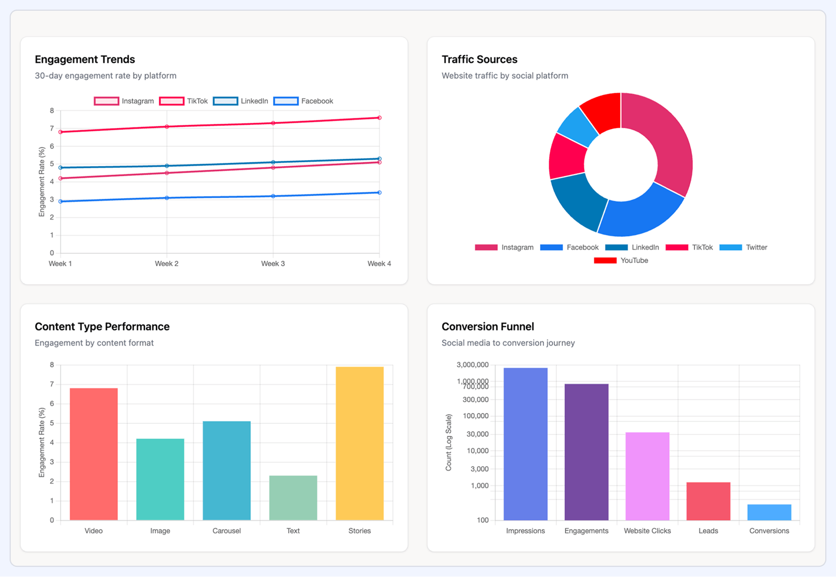Click the Engagement Trends panel title
The width and height of the screenshot is (836, 577).
coord(85,59)
